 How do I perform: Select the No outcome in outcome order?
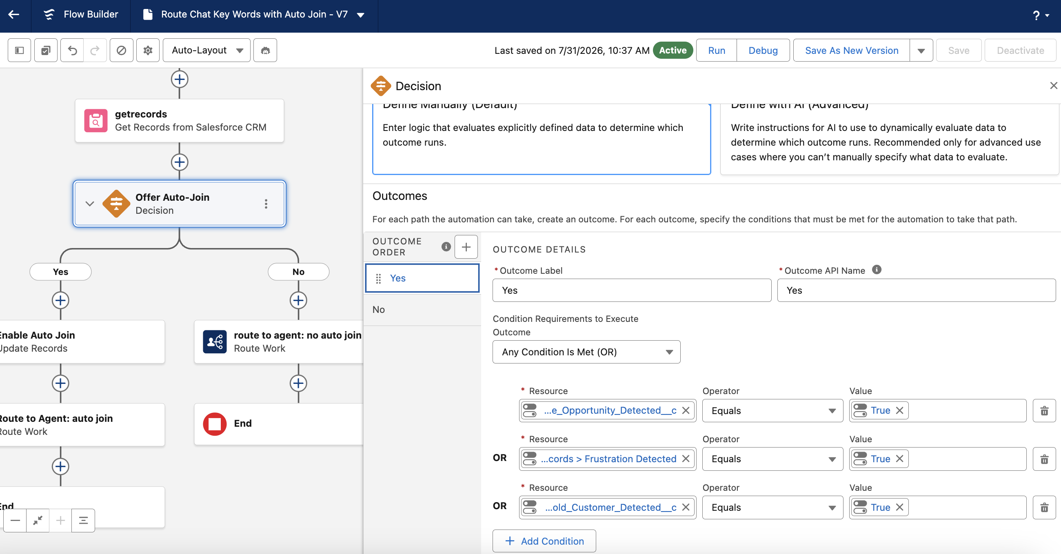click(x=423, y=310)
